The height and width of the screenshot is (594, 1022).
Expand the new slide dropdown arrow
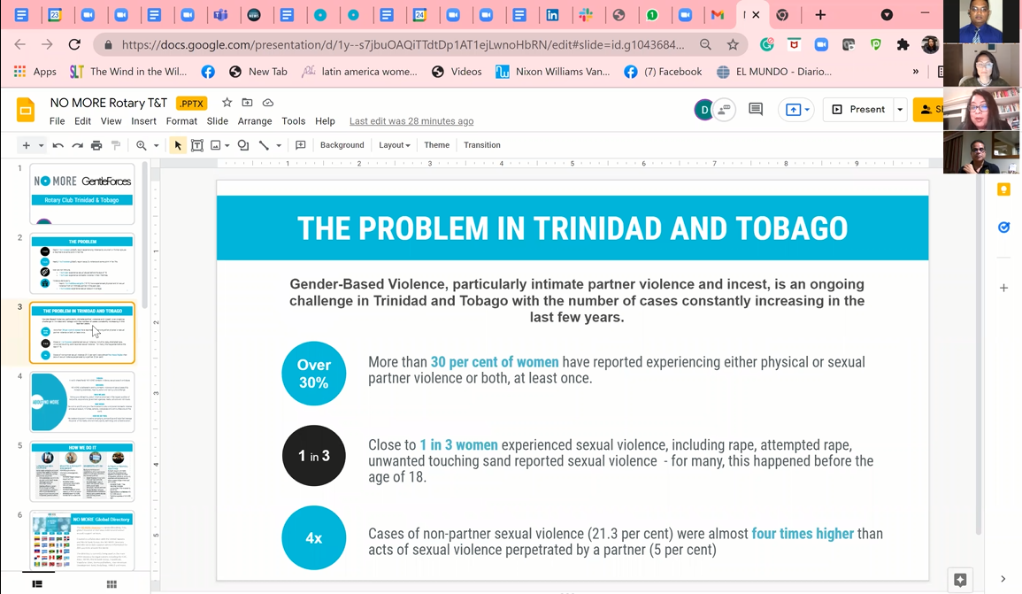pos(41,145)
